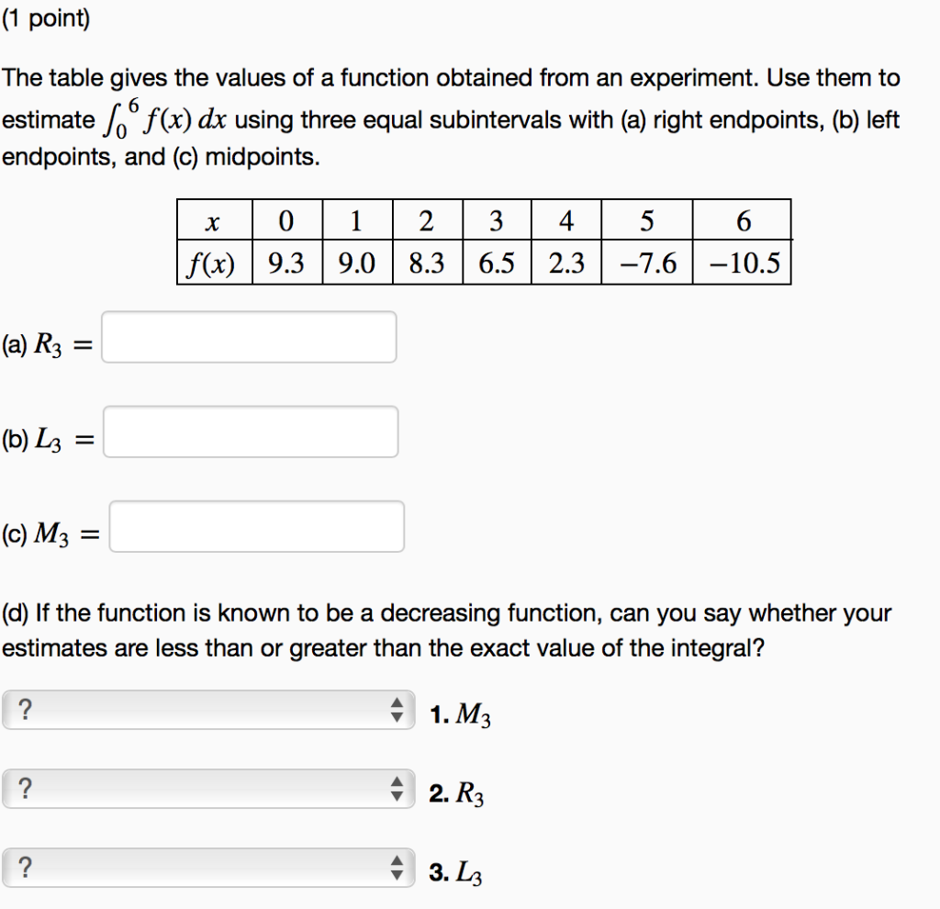
Task: Click the 1. M3 label text
Action: point(459,714)
